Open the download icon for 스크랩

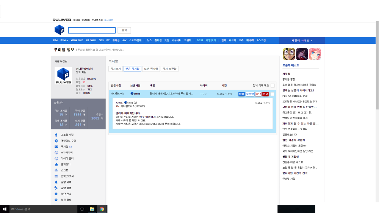tap(56, 170)
